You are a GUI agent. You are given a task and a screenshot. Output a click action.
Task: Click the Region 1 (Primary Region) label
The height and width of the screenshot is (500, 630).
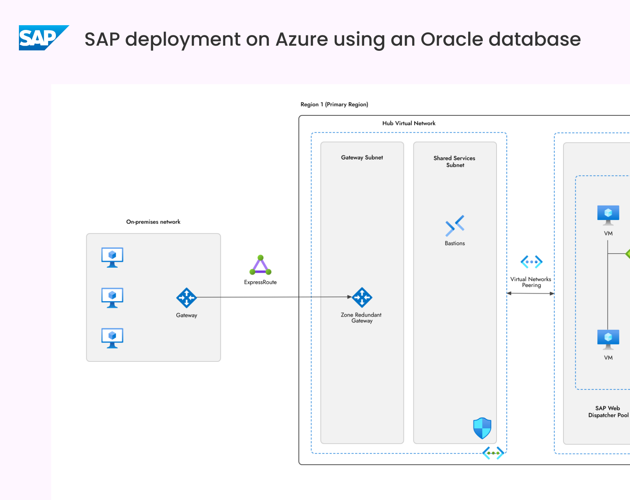(x=334, y=104)
